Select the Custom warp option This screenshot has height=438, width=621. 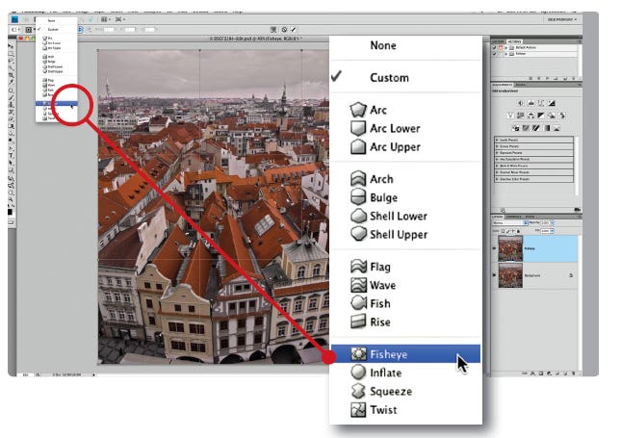[x=389, y=77]
